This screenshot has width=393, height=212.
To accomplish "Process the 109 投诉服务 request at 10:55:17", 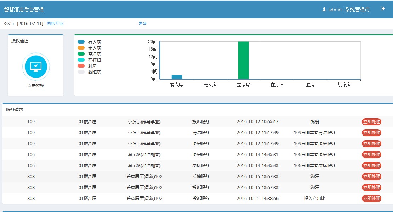I will click(x=371, y=122).
